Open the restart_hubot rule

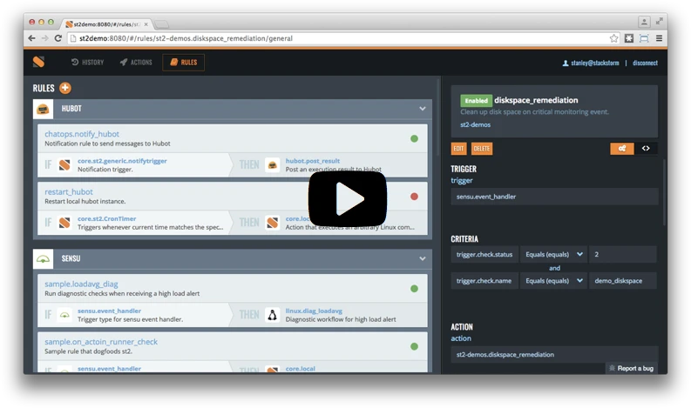click(69, 192)
